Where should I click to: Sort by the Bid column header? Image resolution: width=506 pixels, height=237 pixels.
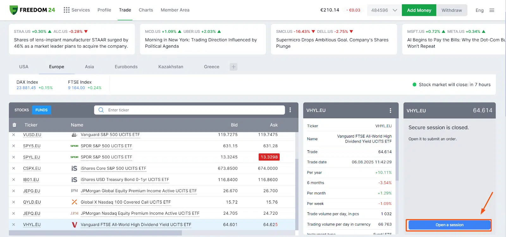click(x=234, y=125)
